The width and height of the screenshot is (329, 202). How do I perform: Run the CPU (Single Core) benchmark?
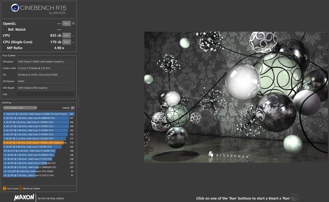(x=66, y=42)
